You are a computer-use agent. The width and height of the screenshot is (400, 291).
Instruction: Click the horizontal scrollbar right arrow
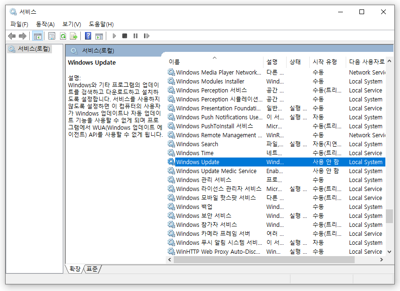[x=382, y=260]
